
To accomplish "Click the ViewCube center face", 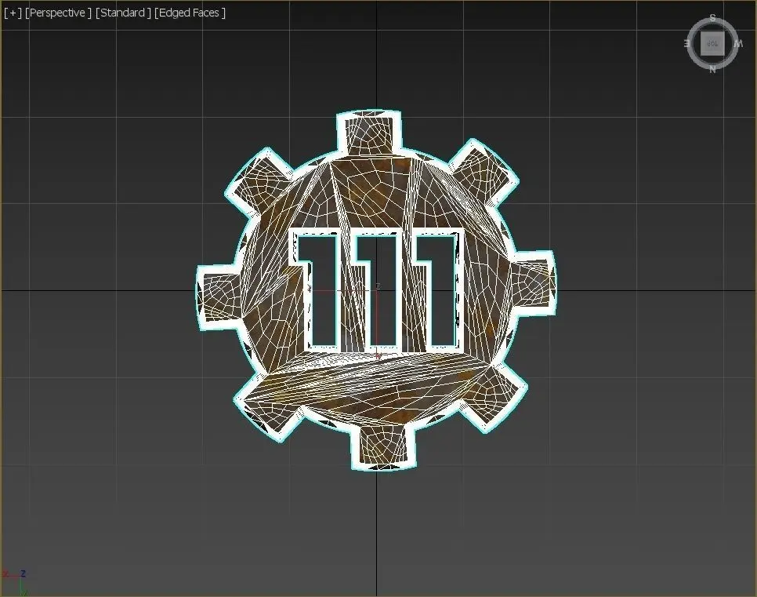I will (712, 43).
